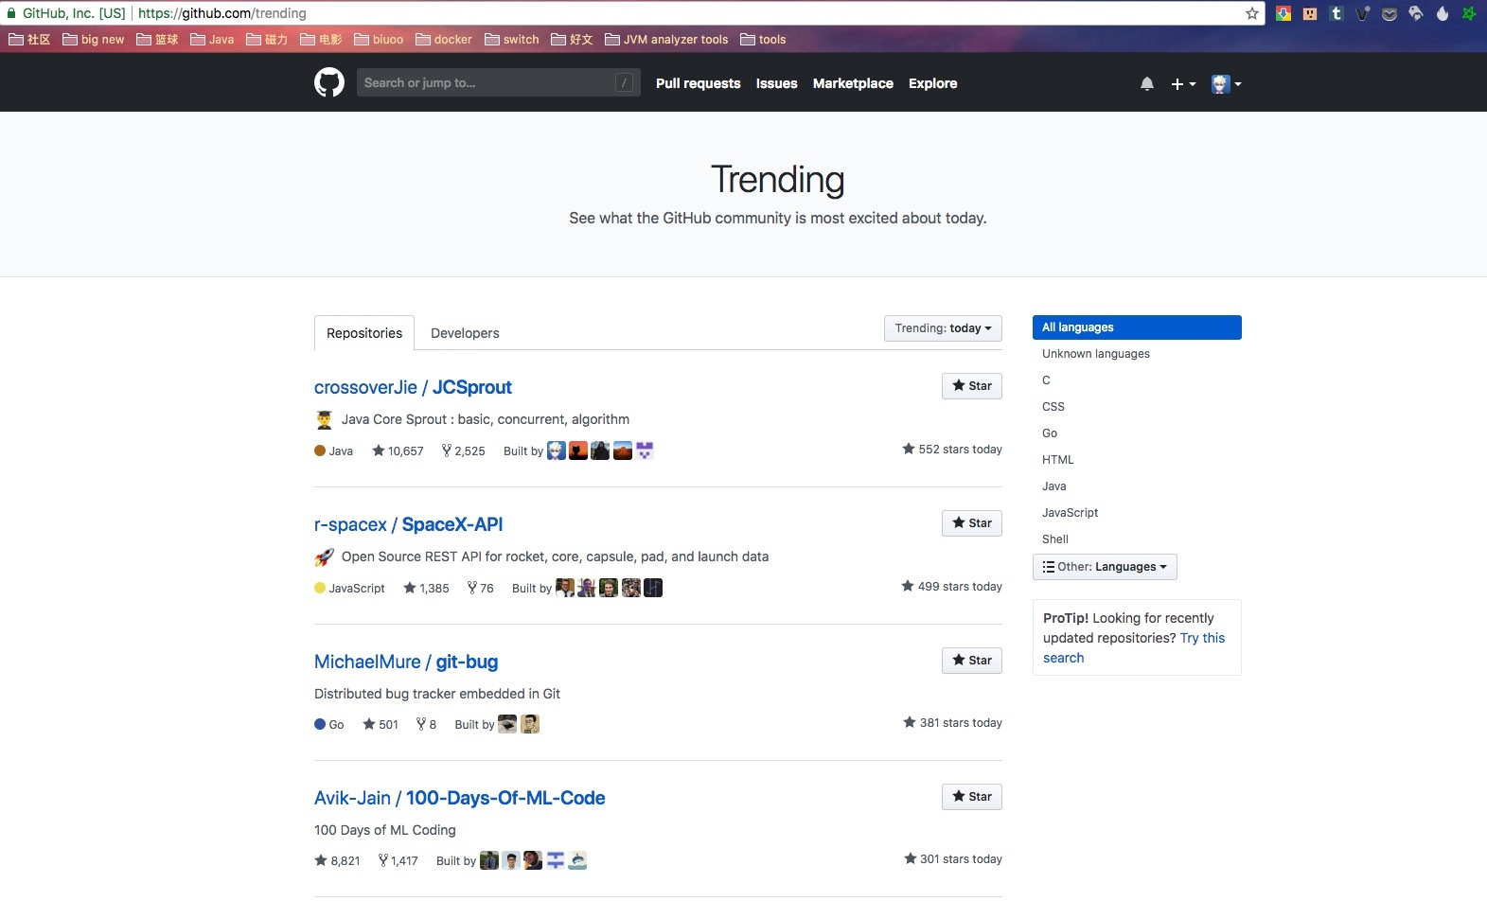The width and height of the screenshot is (1487, 901).
Task: Go to Pull requests
Action: click(699, 83)
